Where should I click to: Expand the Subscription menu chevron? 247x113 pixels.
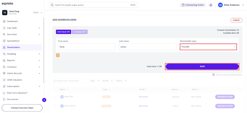coord(39,86)
